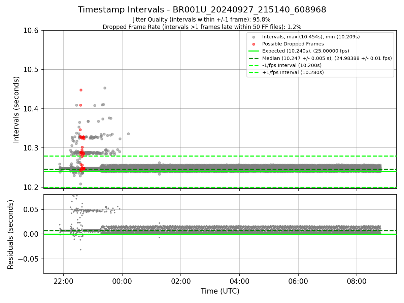The image size is (404, 303).
Task: Click the '22:00' x-axis tick label
Action: tap(64, 281)
